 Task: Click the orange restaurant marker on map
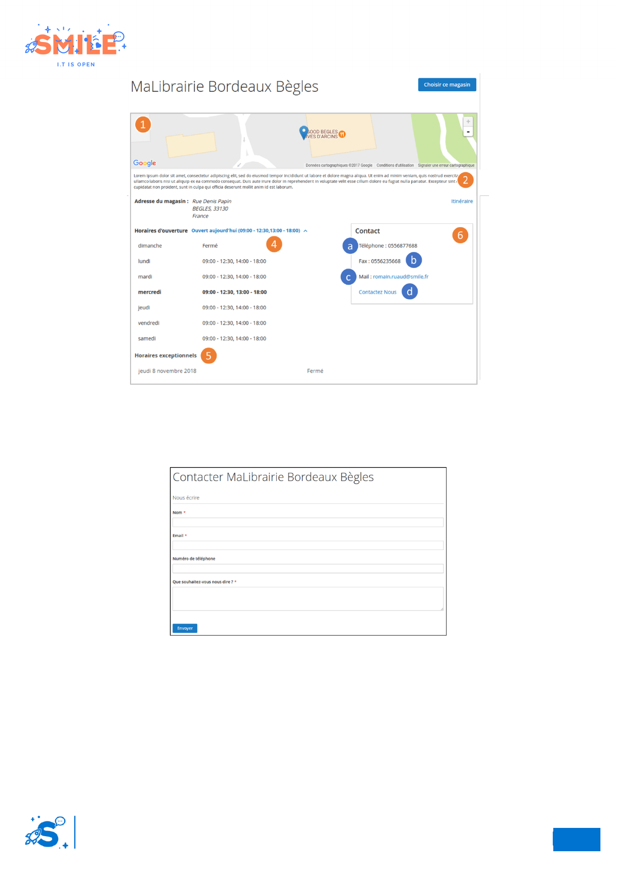(342, 134)
